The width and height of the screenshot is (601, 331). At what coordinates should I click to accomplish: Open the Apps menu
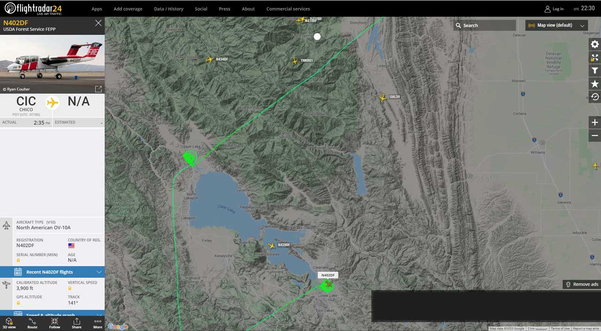tap(97, 9)
